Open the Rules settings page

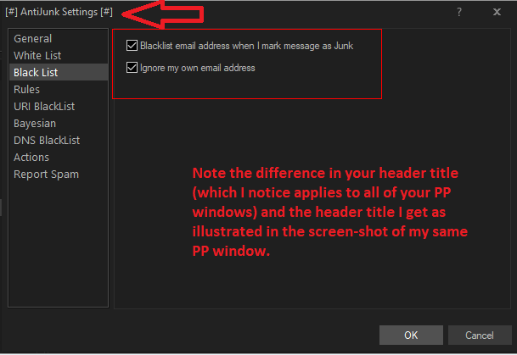(x=58, y=90)
